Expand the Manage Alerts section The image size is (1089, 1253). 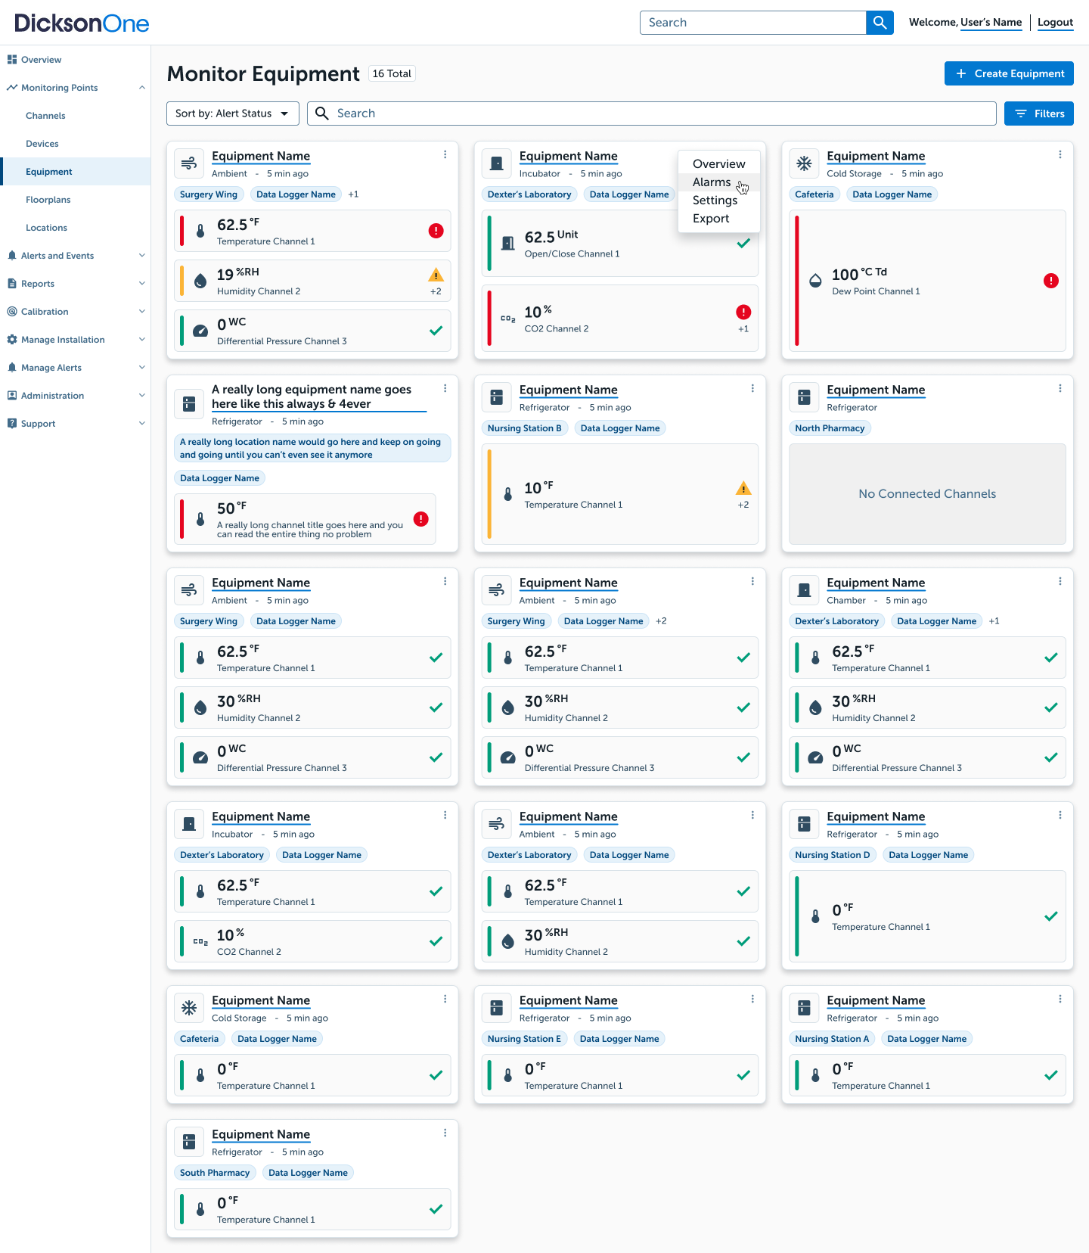[142, 368]
